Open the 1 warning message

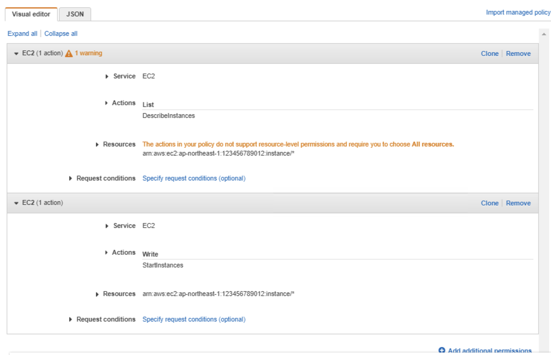[89, 53]
